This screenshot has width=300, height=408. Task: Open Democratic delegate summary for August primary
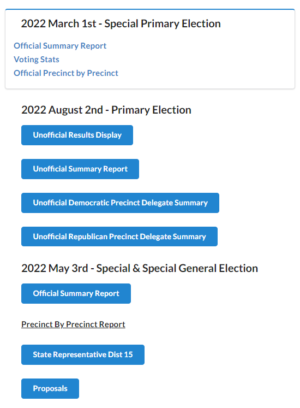(x=120, y=203)
